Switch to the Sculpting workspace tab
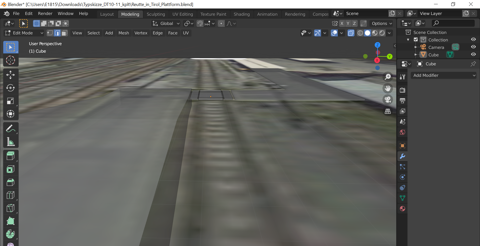This screenshot has width=480, height=246. [156, 14]
